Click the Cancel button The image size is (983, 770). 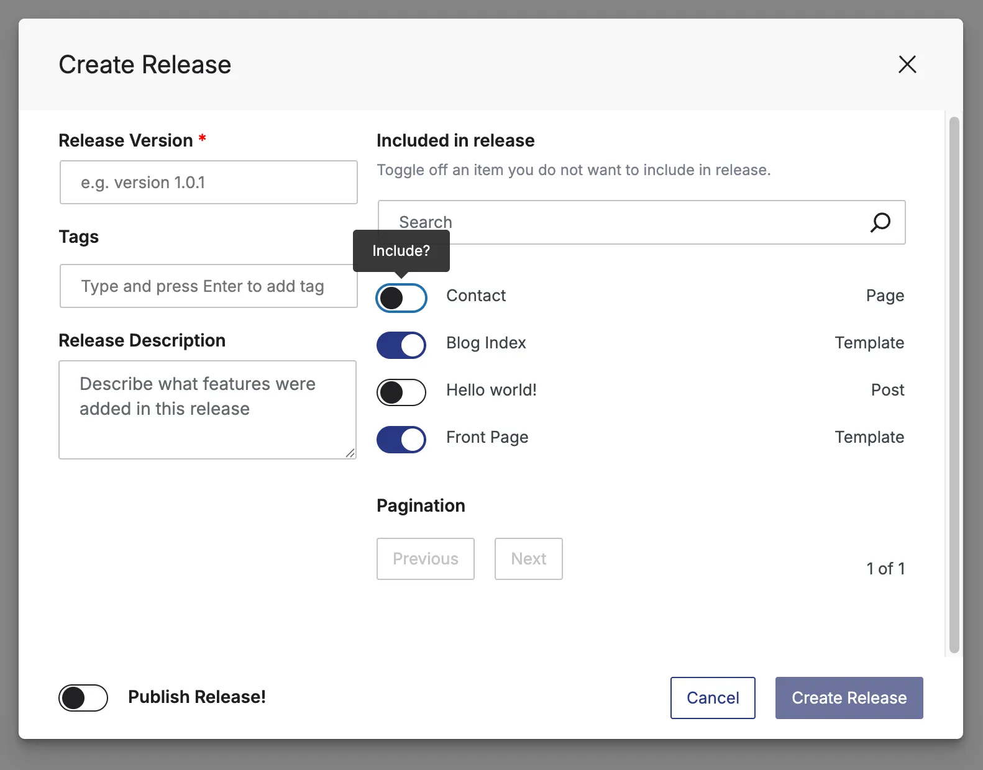pyautogui.click(x=713, y=698)
